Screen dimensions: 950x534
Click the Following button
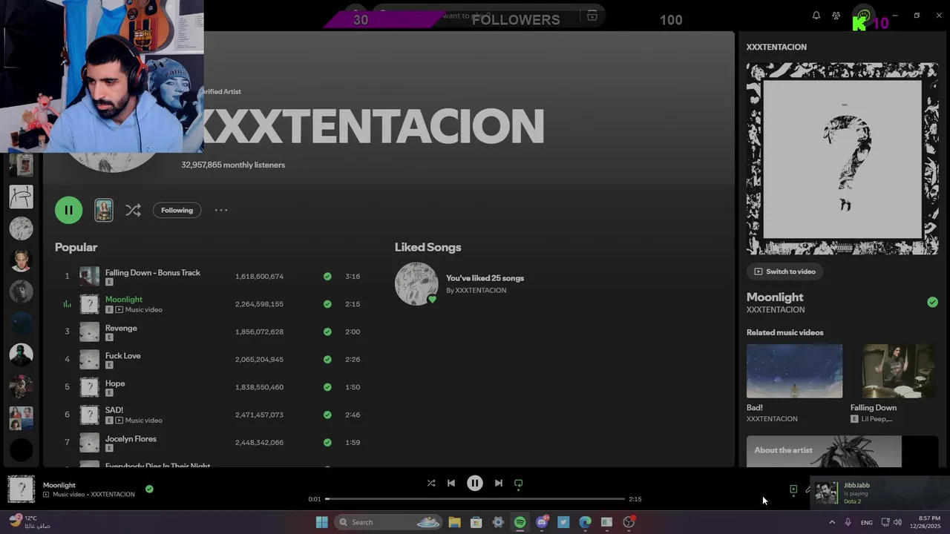(x=177, y=210)
